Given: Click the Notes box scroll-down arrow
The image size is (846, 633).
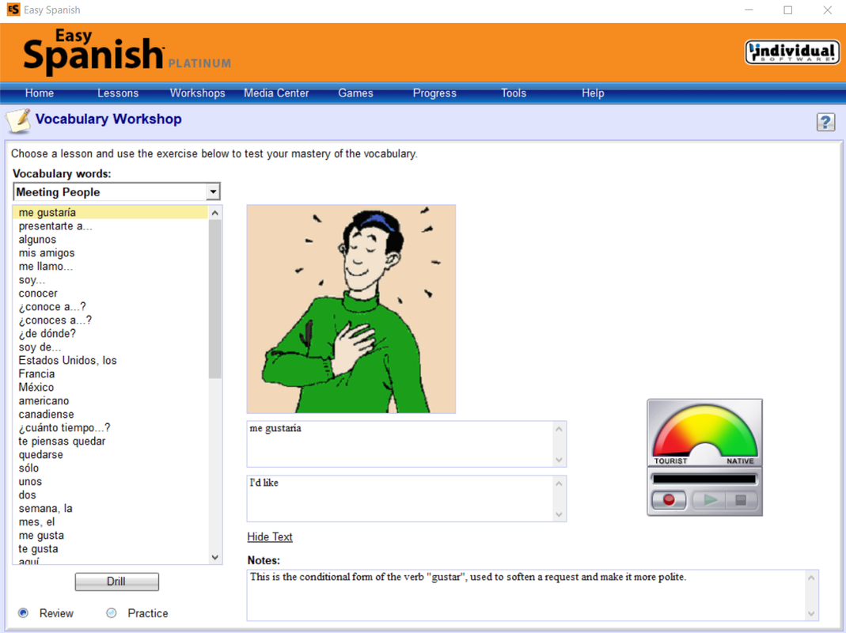Looking at the screenshot, I should coord(811,613).
